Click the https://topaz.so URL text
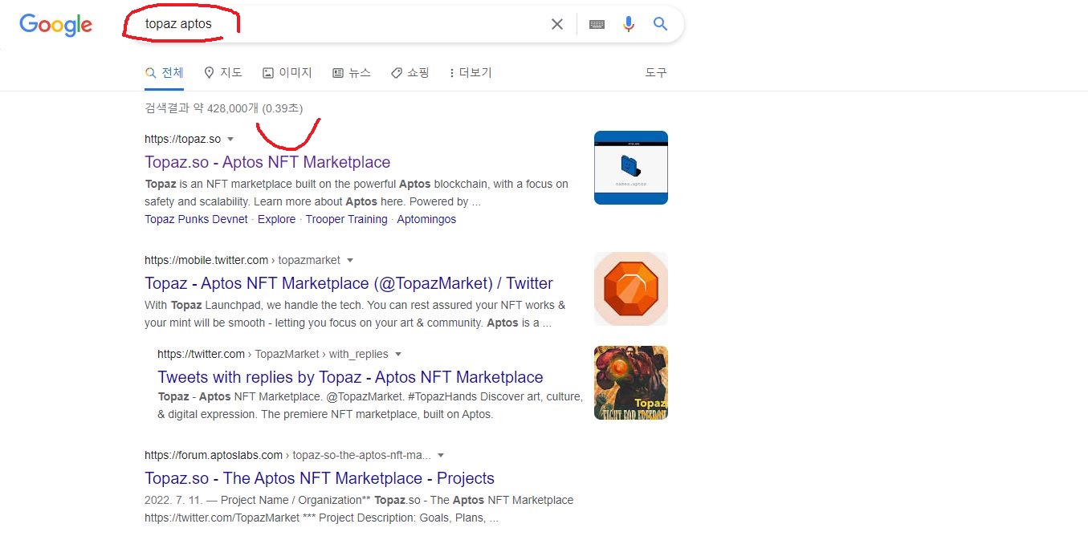The height and width of the screenshot is (536, 1088). [182, 140]
